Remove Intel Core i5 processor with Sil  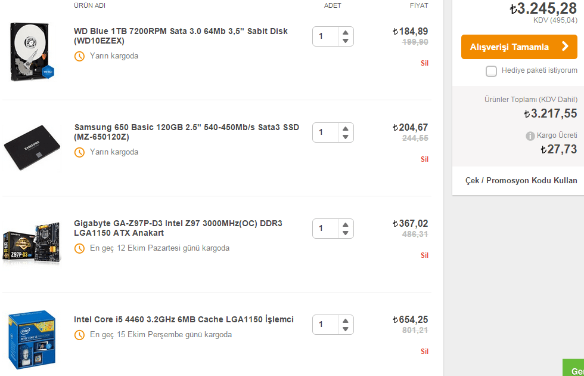[x=424, y=352]
